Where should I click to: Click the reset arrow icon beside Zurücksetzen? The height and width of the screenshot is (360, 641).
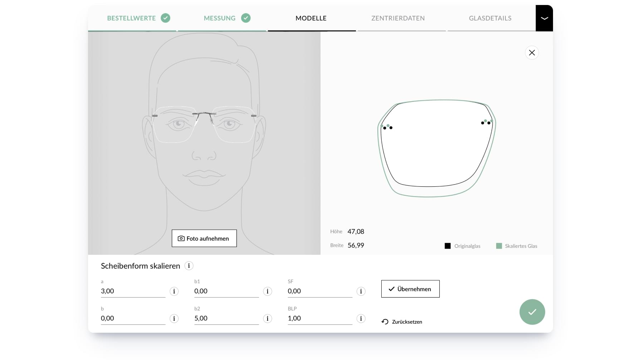(x=385, y=321)
